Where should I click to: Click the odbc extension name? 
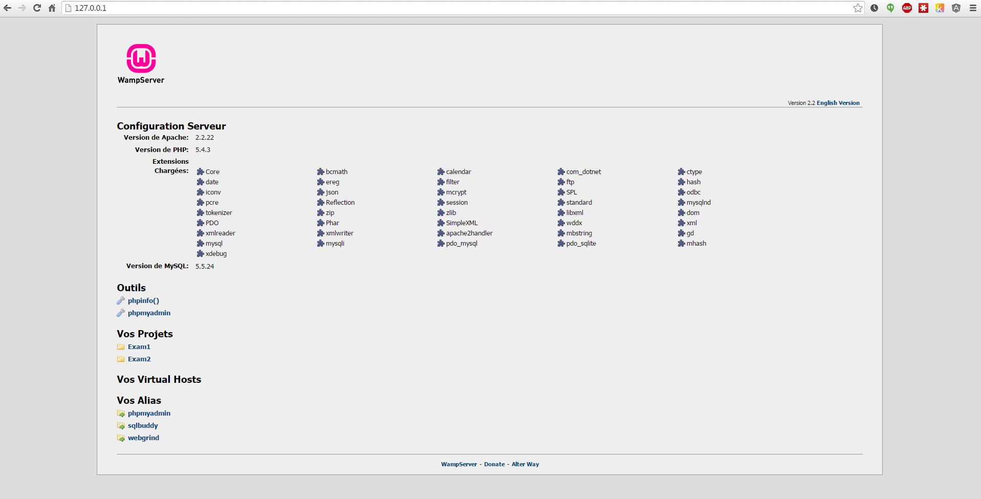[x=693, y=192]
